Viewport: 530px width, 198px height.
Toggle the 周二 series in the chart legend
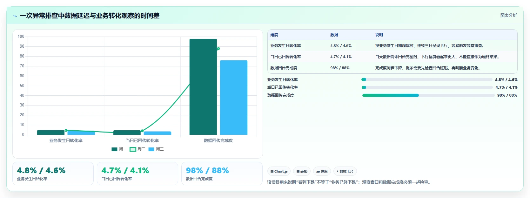point(138,149)
